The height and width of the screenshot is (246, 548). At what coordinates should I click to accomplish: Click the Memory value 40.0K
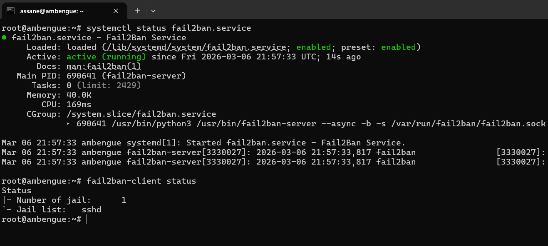click(79, 95)
